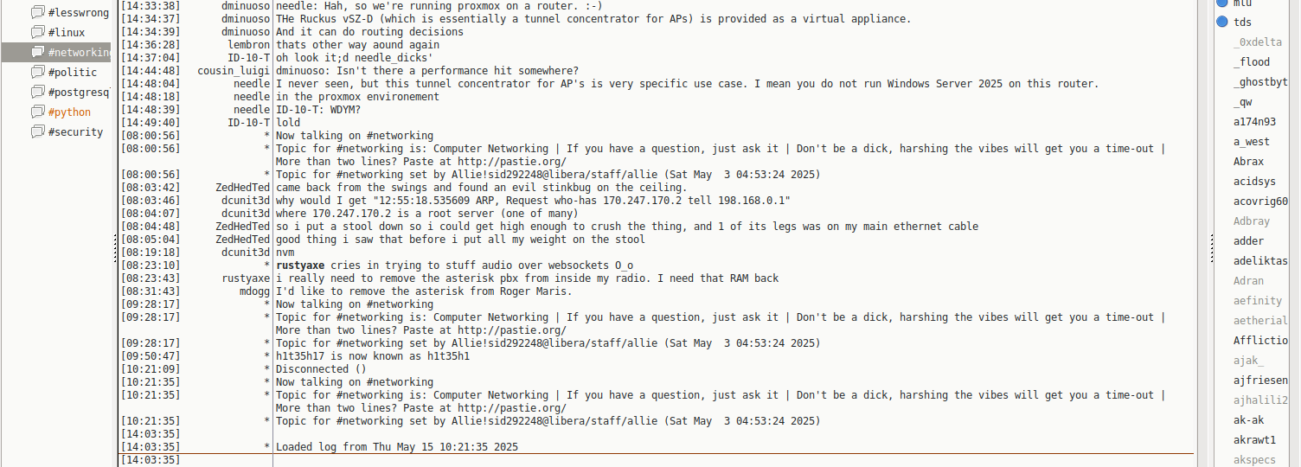
Task: Click the #lesswrong channel icon
Action: [38, 13]
